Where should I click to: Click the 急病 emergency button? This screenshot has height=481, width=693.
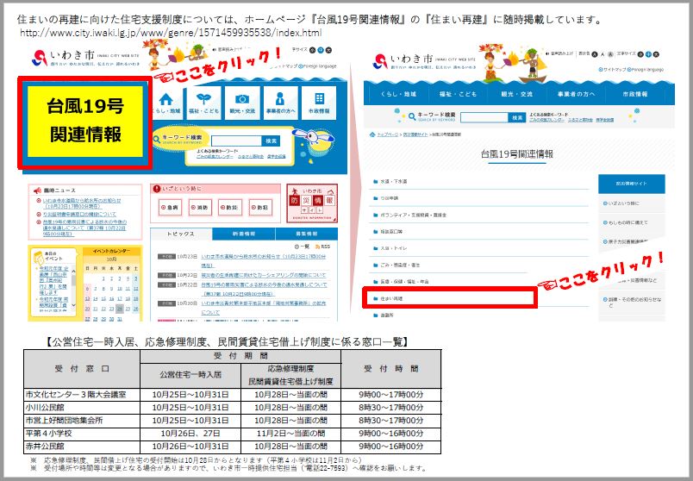[170, 207]
